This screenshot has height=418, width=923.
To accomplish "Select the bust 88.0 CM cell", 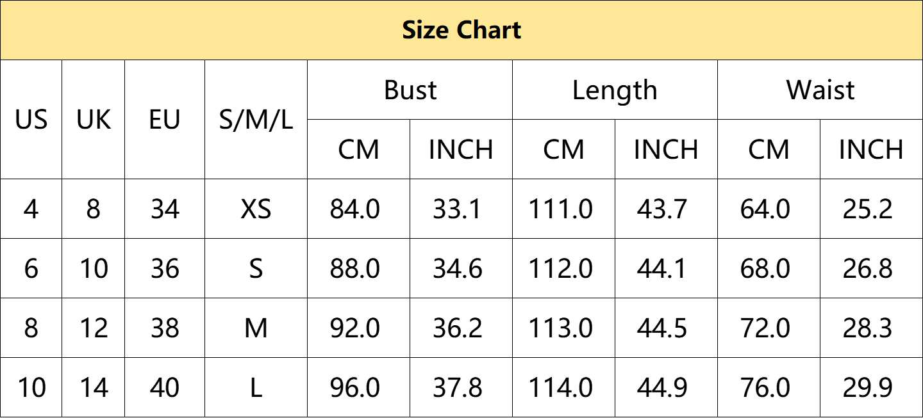I will (x=358, y=269).
